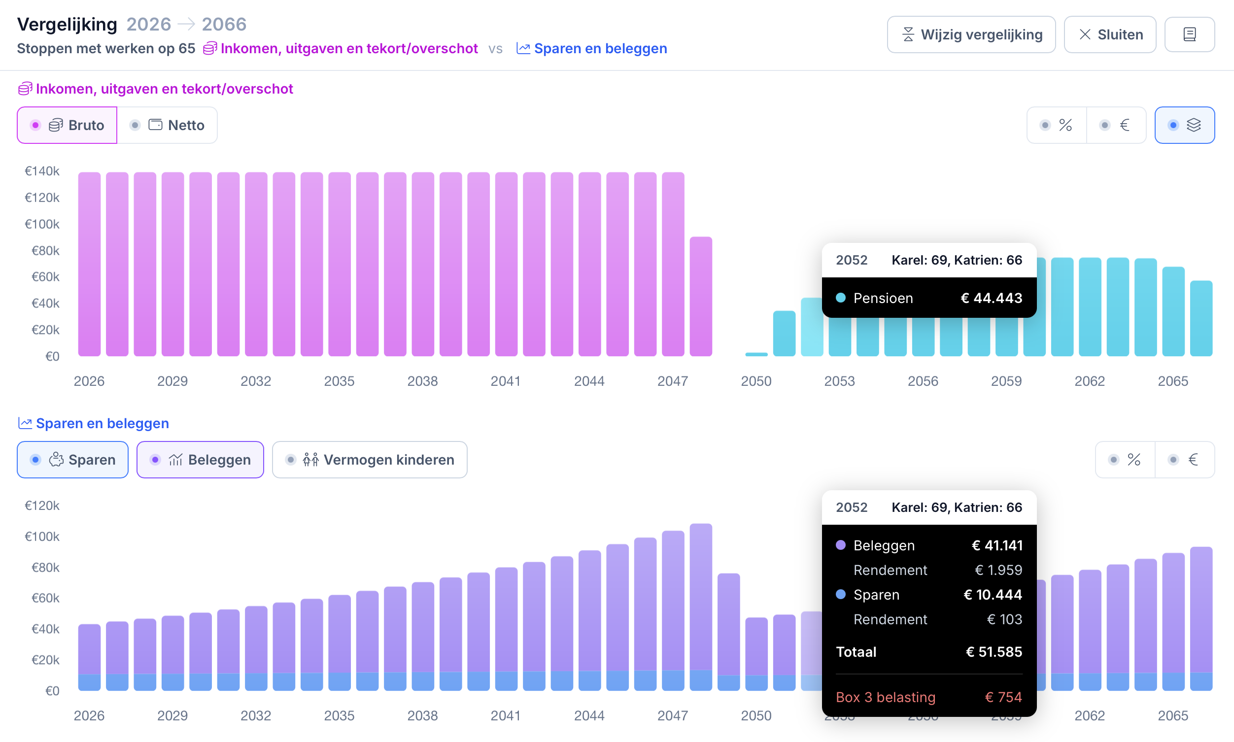This screenshot has height=742, width=1234.
Task: Click the Vergelijking title text
Action: tap(67, 24)
